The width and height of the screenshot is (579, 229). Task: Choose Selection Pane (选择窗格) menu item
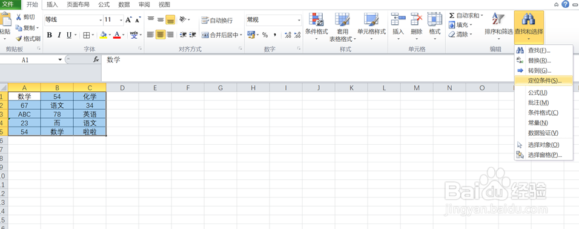543,154
